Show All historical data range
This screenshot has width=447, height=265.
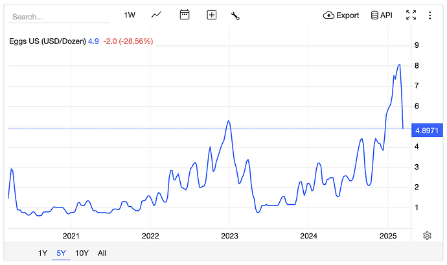pyautogui.click(x=102, y=253)
